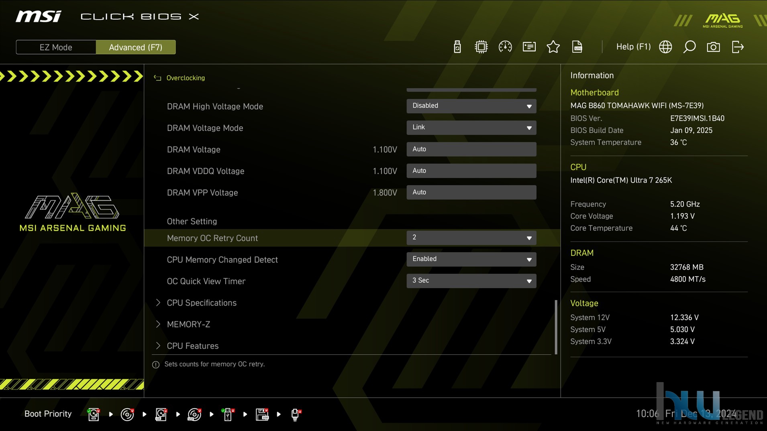Select the USB key boot device icon
Screen dimensions: 767x431
click(228, 414)
